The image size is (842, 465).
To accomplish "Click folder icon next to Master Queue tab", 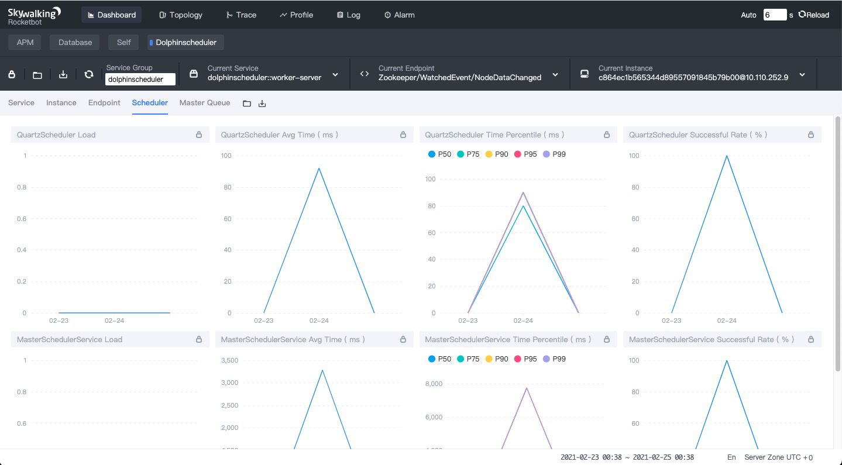I will (247, 104).
